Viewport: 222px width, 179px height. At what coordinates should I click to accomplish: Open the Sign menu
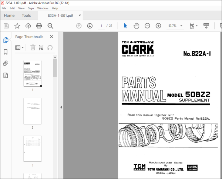(31, 8)
